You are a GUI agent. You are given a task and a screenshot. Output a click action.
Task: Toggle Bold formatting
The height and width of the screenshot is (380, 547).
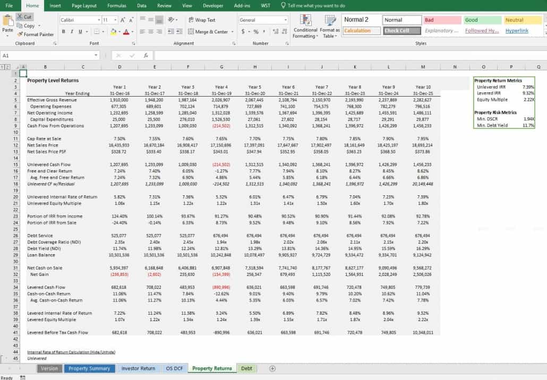coord(64,32)
